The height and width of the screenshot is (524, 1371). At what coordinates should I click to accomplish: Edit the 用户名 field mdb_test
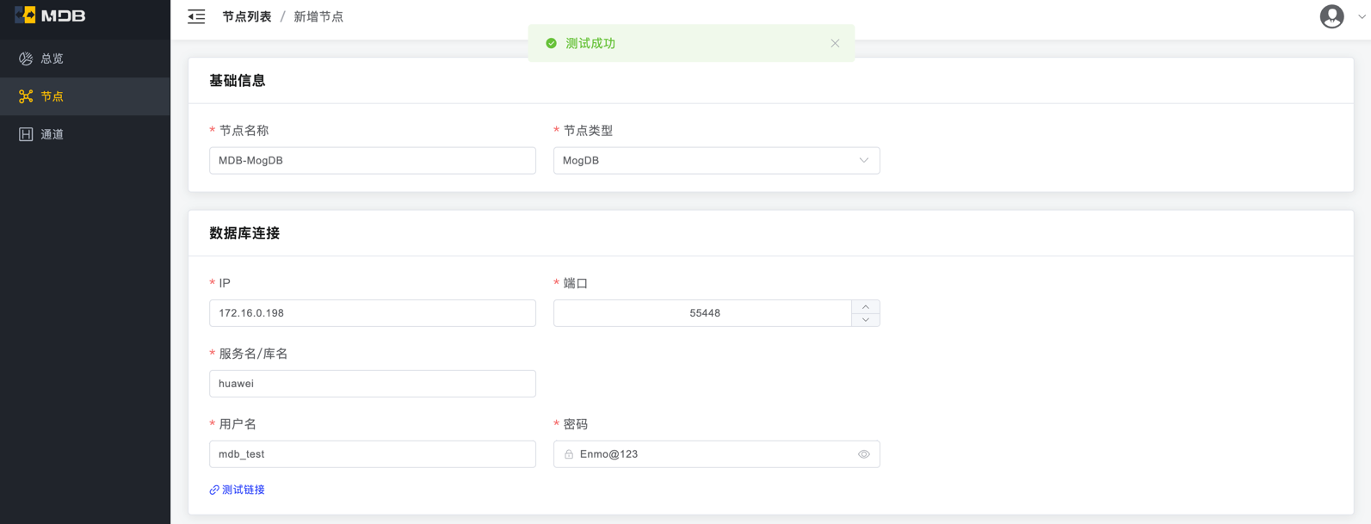click(373, 454)
